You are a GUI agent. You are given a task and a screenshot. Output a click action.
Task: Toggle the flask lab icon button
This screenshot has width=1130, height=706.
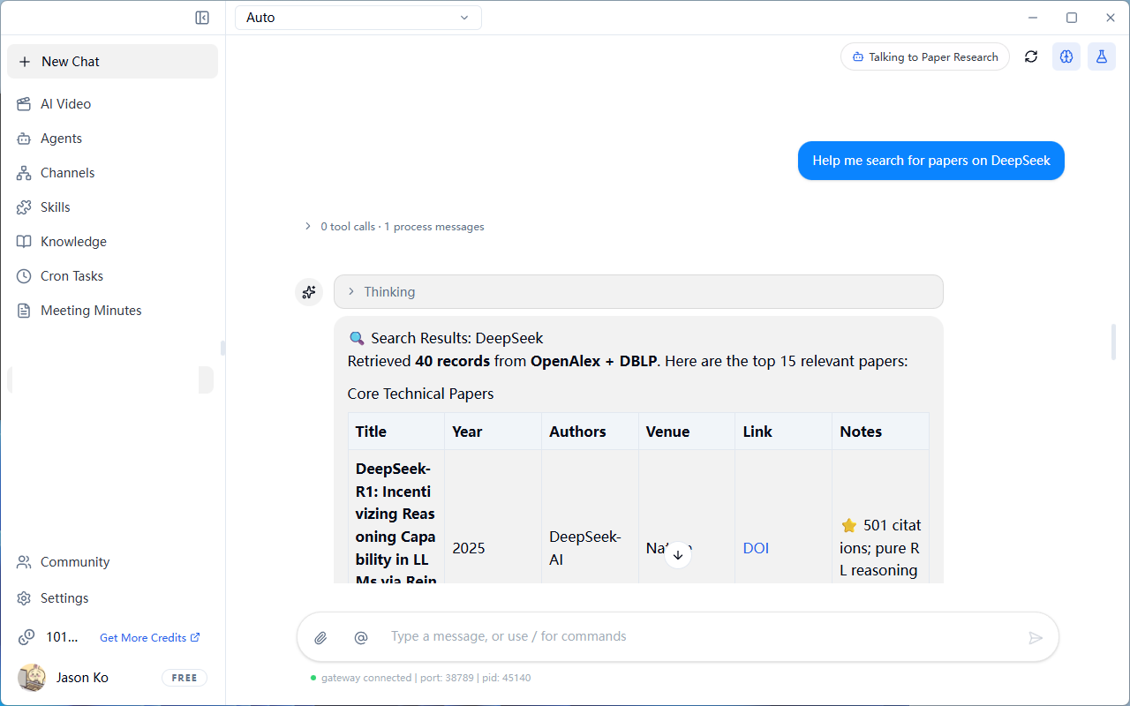coord(1102,56)
